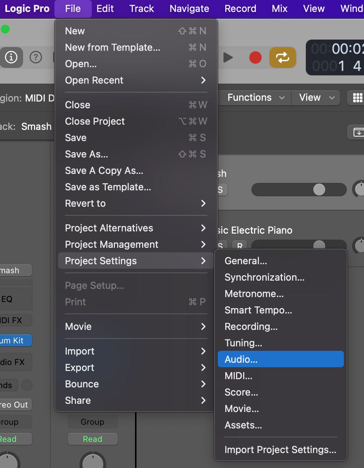
Task: Open the Edit menu in menu bar
Action: click(x=105, y=9)
